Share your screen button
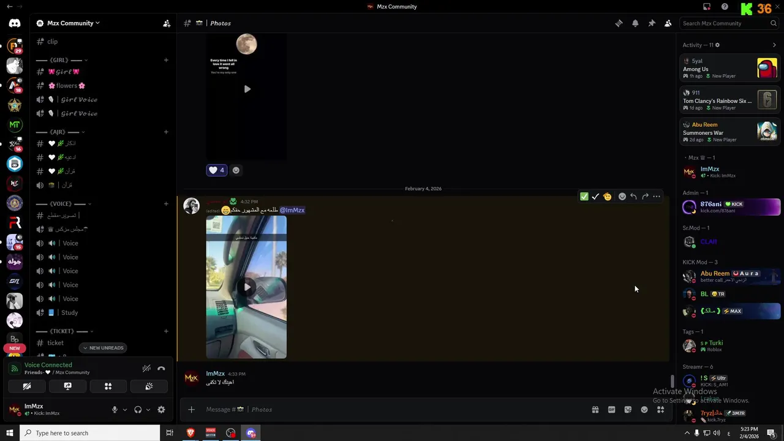Viewport: 784px width, 441px height. tap(67, 386)
